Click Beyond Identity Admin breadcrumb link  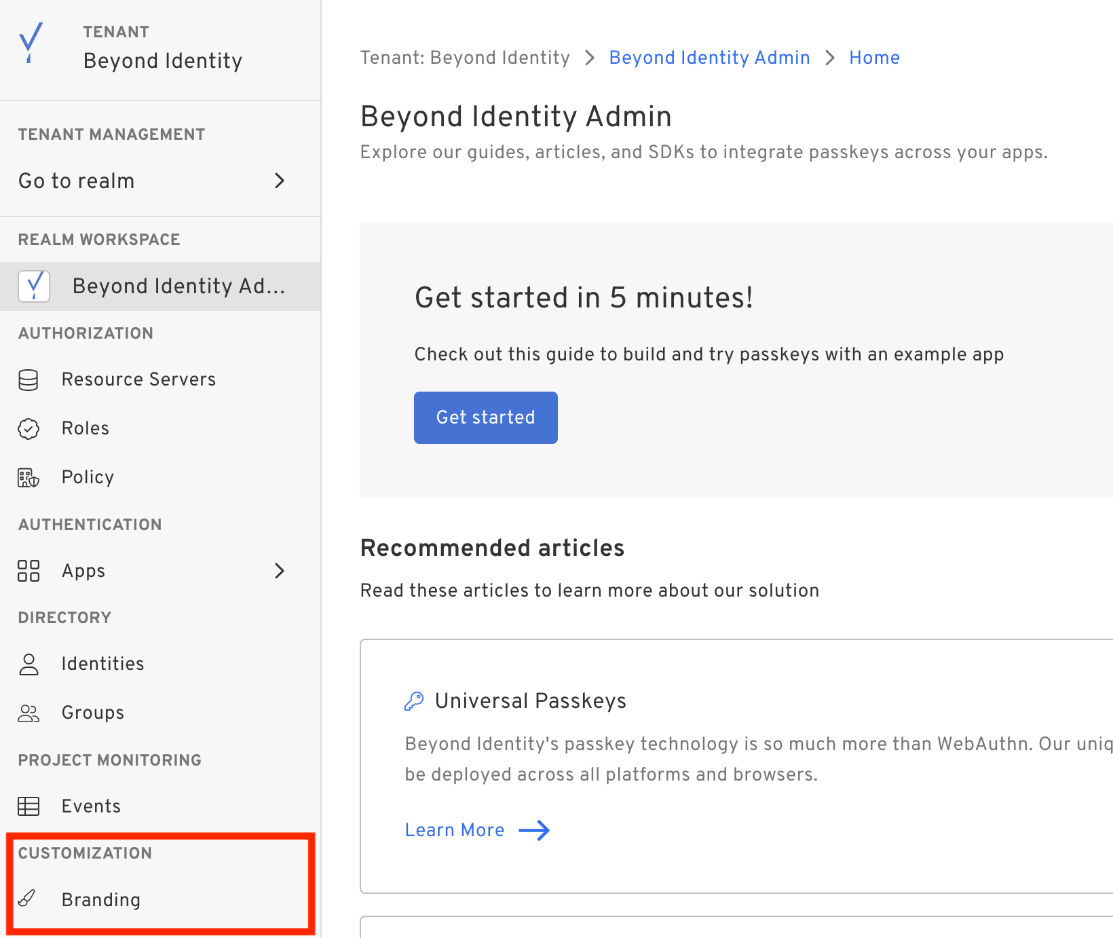click(x=710, y=58)
